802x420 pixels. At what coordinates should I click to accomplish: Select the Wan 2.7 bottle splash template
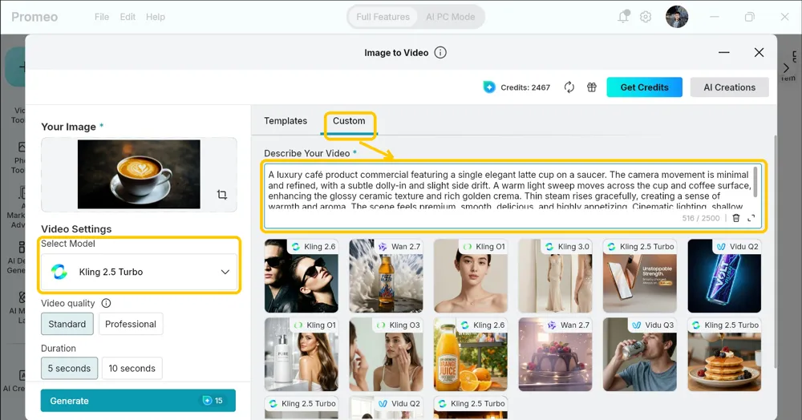coord(387,276)
